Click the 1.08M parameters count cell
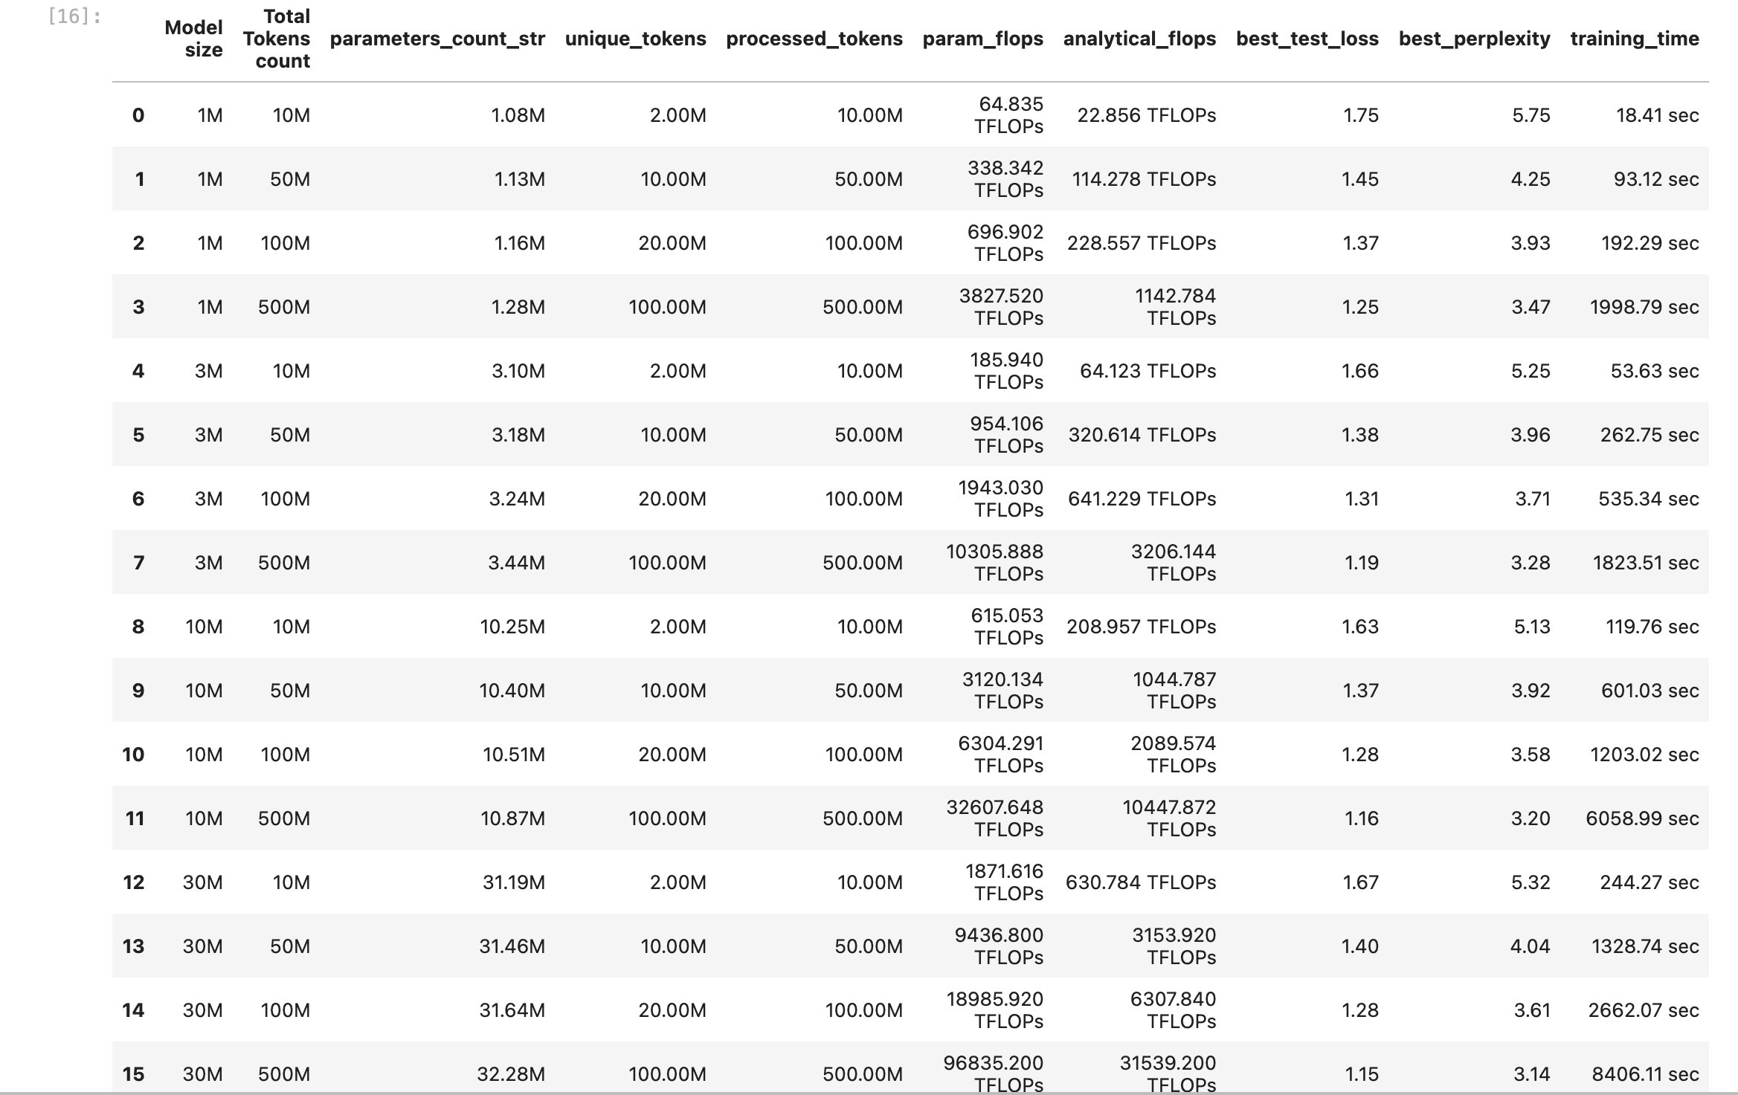Image resolution: width=1738 pixels, height=1095 pixels. (x=518, y=115)
